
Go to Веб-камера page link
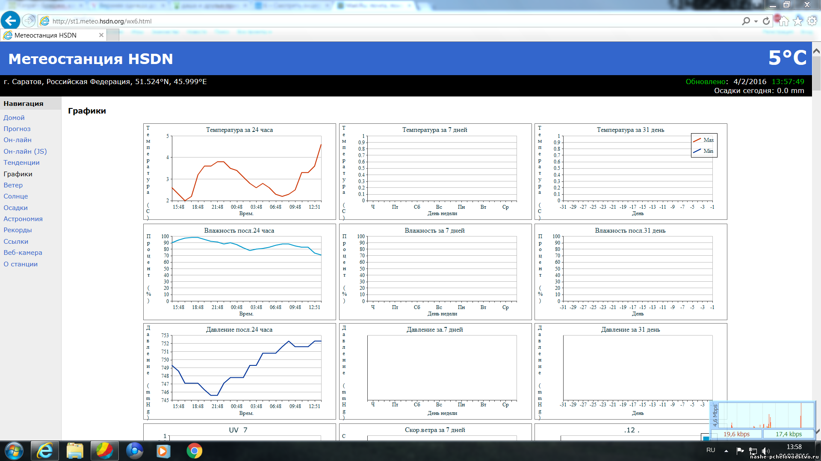23,252
